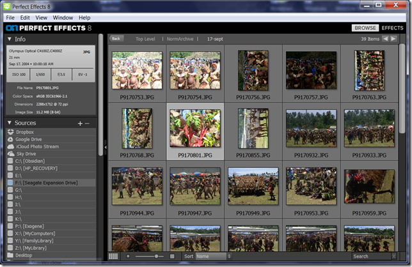Open the Window menu

click(63, 18)
